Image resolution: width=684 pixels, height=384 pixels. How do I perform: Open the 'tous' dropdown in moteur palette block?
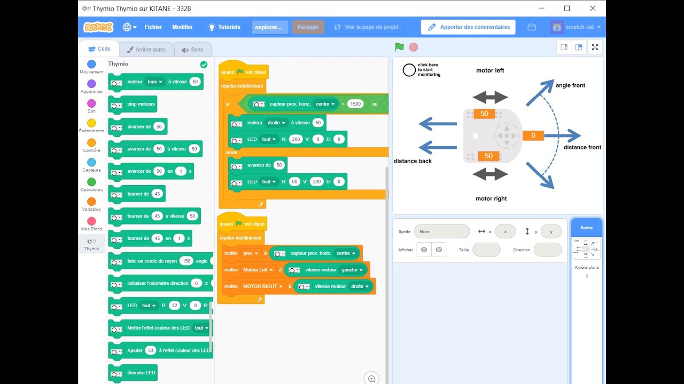154,82
